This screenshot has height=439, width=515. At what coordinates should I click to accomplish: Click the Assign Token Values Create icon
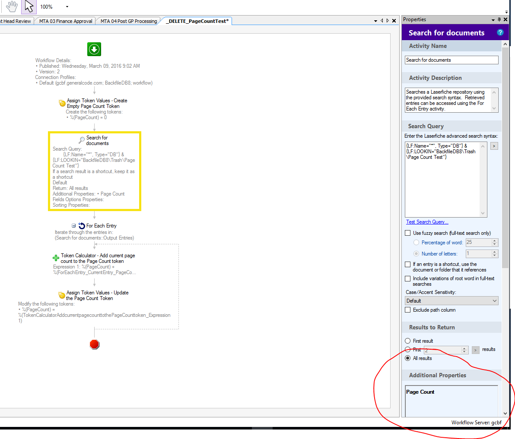coord(62,103)
